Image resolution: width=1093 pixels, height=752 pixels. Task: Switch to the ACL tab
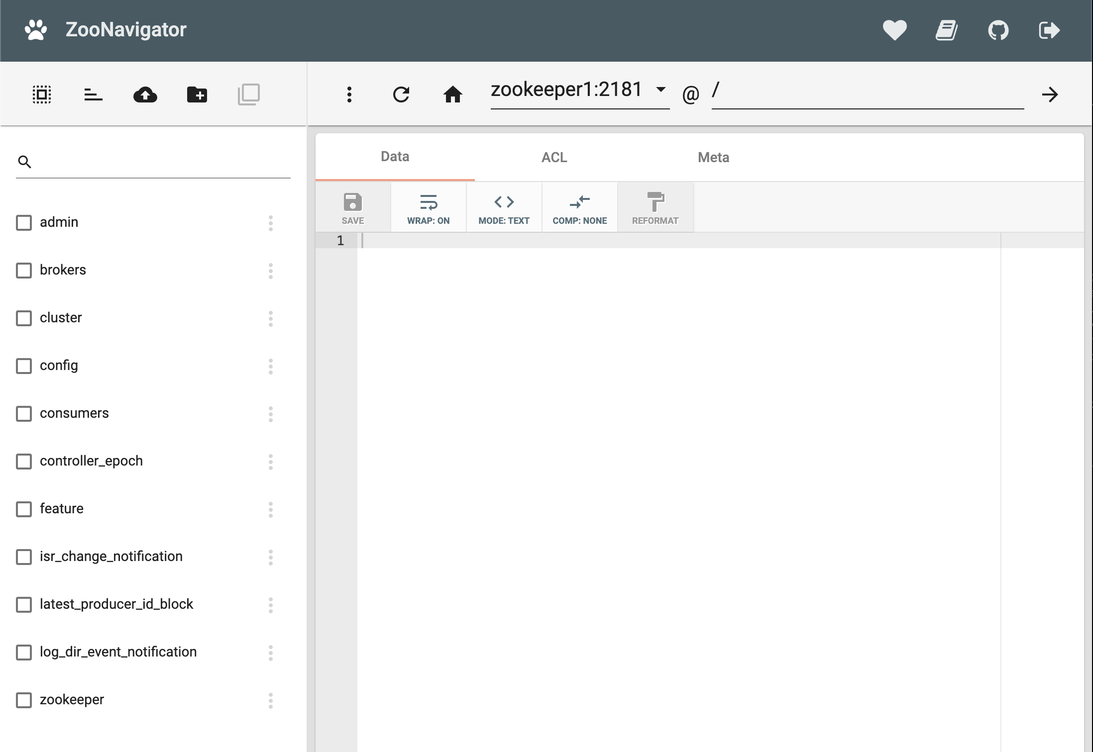[554, 157]
